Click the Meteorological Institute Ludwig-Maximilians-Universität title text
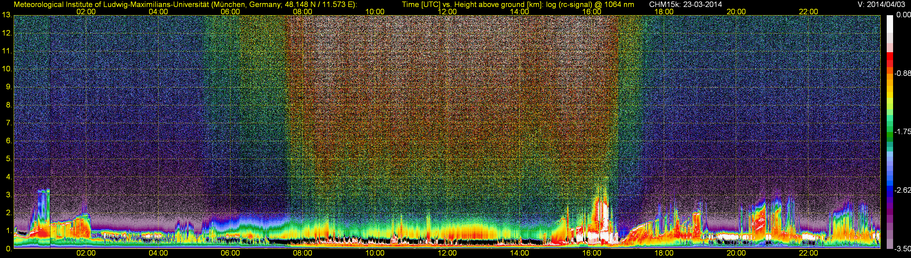This screenshot has height=258, width=911. [185, 5]
